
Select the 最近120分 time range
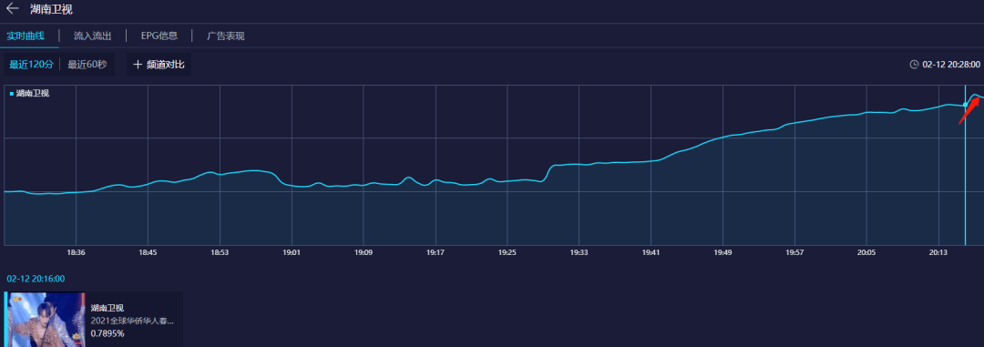(x=31, y=65)
